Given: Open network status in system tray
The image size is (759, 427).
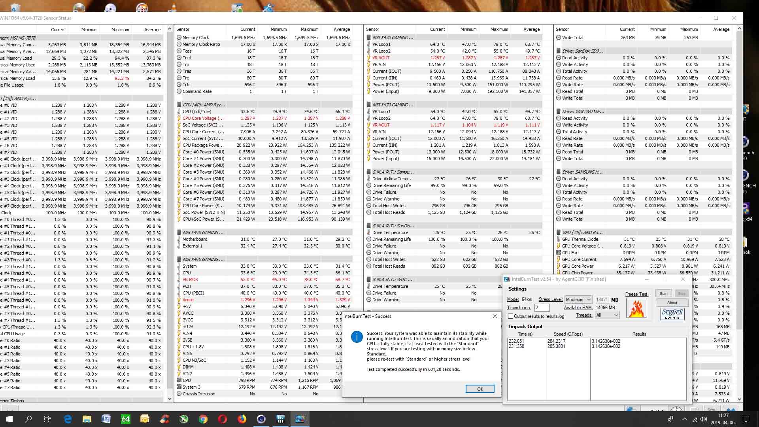Looking at the screenshot, I should pyautogui.click(x=695, y=419).
